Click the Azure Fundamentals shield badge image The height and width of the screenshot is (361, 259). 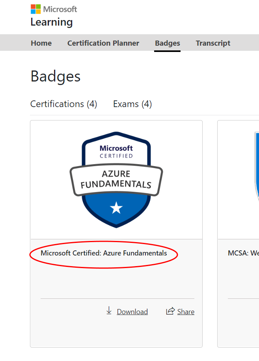[x=116, y=180]
